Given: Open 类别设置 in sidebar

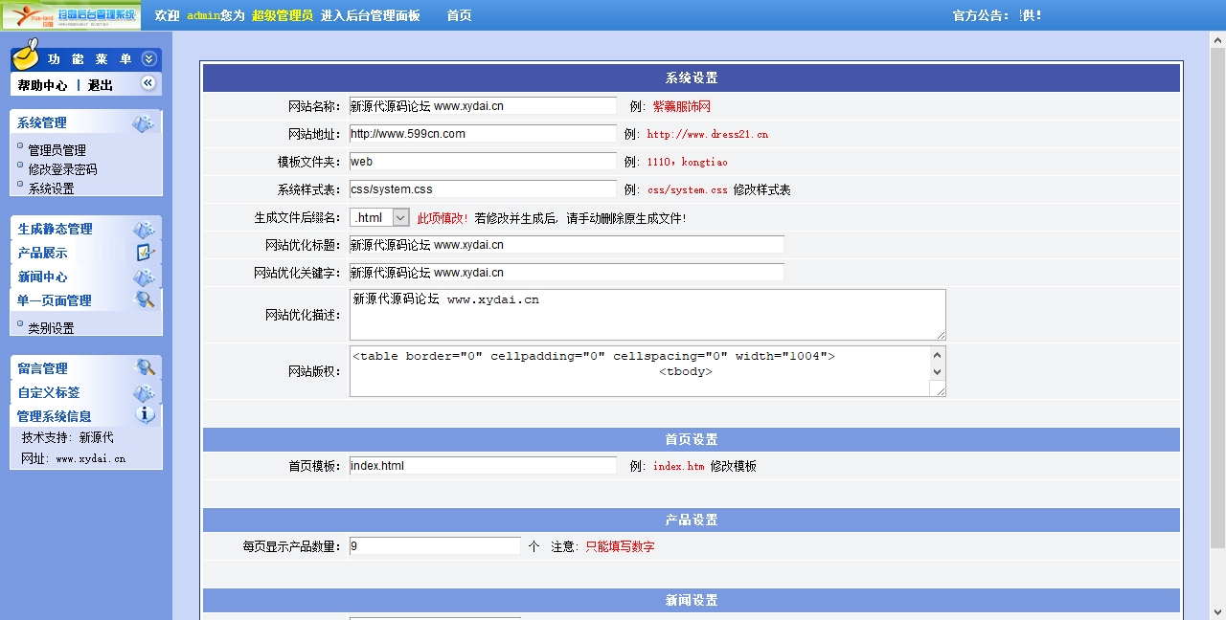Looking at the screenshot, I should 51,328.
